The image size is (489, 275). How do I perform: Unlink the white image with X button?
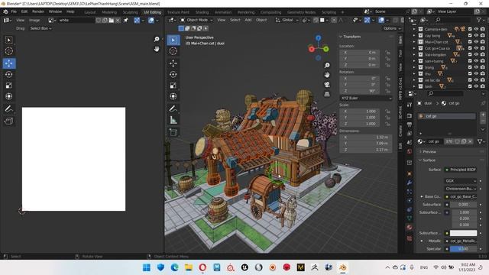(118, 21)
